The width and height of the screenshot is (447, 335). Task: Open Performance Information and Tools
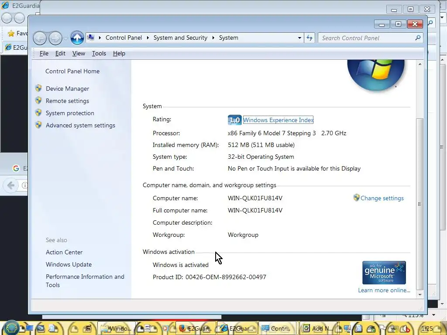click(x=85, y=280)
